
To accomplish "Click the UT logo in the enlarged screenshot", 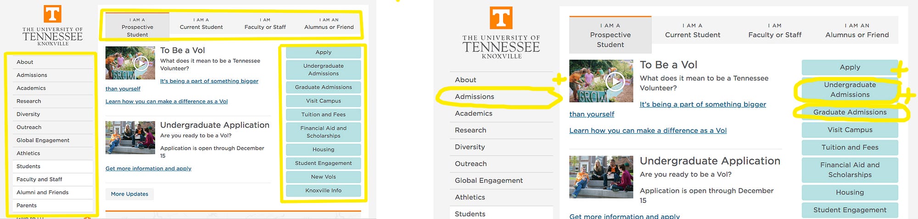I will click(x=501, y=18).
